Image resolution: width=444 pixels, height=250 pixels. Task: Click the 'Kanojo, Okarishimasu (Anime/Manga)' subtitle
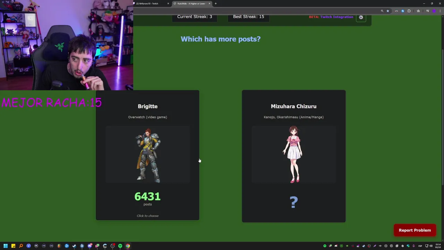pyautogui.click(x=293, y=117)
